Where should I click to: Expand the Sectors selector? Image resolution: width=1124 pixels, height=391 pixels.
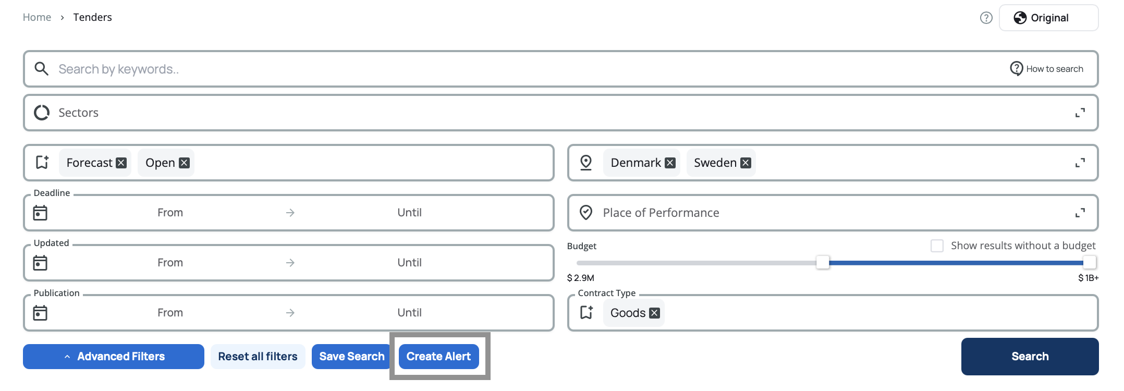click(1080, 113)
